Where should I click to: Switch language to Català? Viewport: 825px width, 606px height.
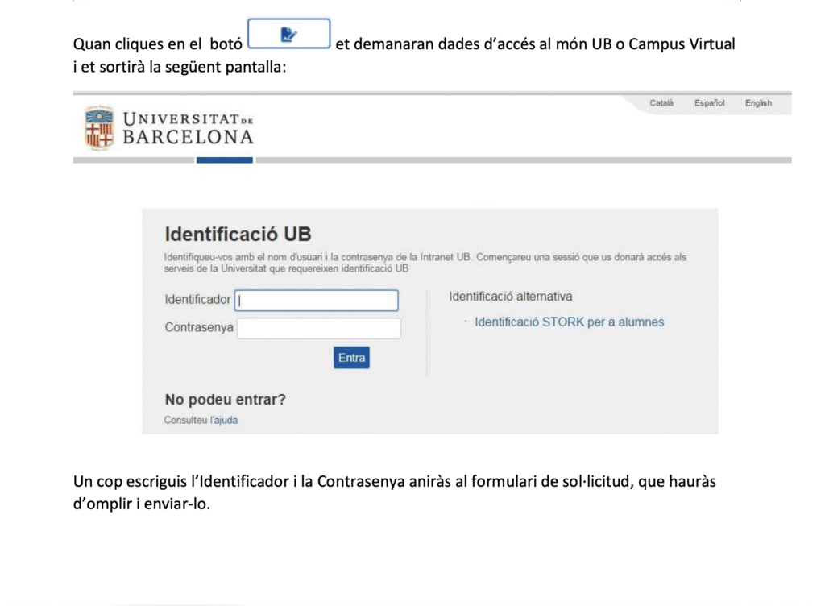661,103
